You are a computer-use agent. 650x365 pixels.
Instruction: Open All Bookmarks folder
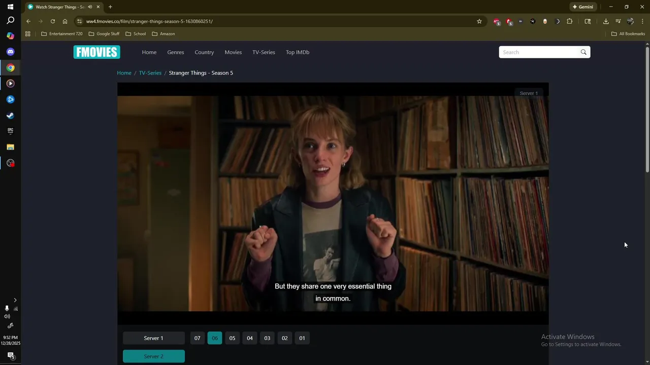(628, 34)
